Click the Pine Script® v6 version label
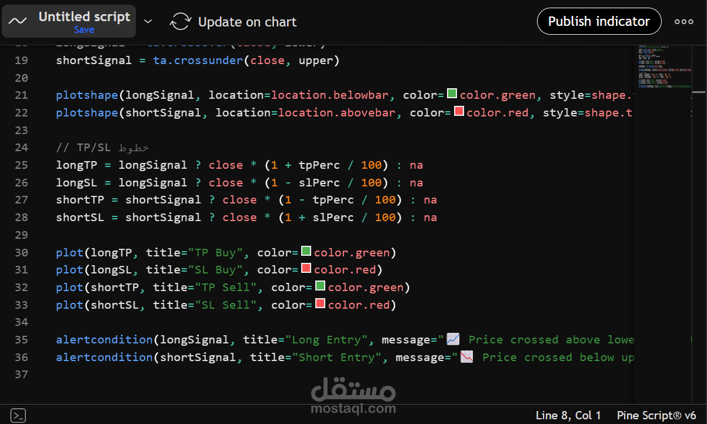Screen dimensions: 707x424 pos(656,415)
